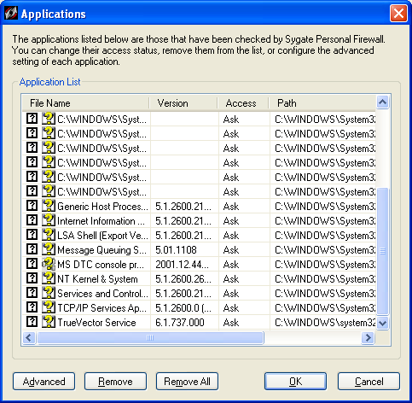Click the application icon beside Generic Host Process

49,206
